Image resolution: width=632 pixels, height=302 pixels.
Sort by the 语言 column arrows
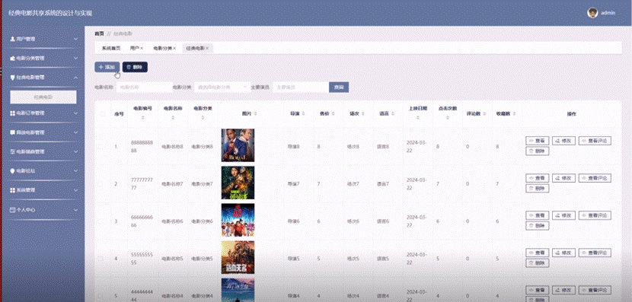pyautogui.click(x=393, y=114)
